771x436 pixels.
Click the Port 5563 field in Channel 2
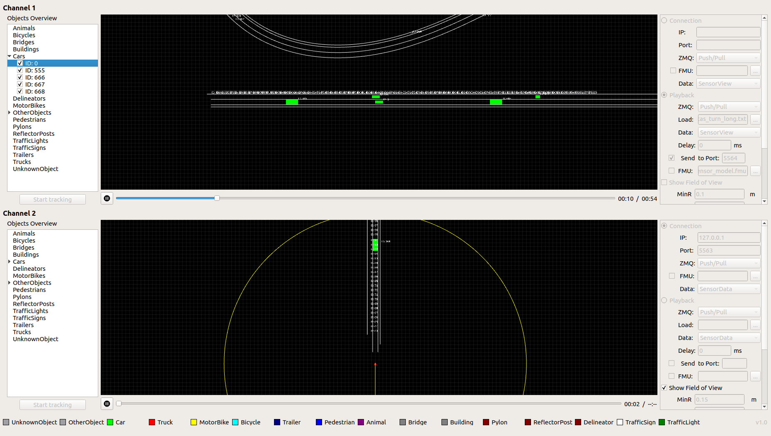coord(729,251)
